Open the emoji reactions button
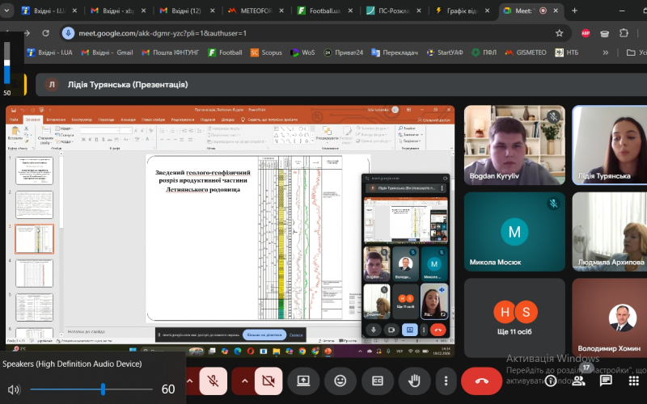647x404 pixels. 340,381
